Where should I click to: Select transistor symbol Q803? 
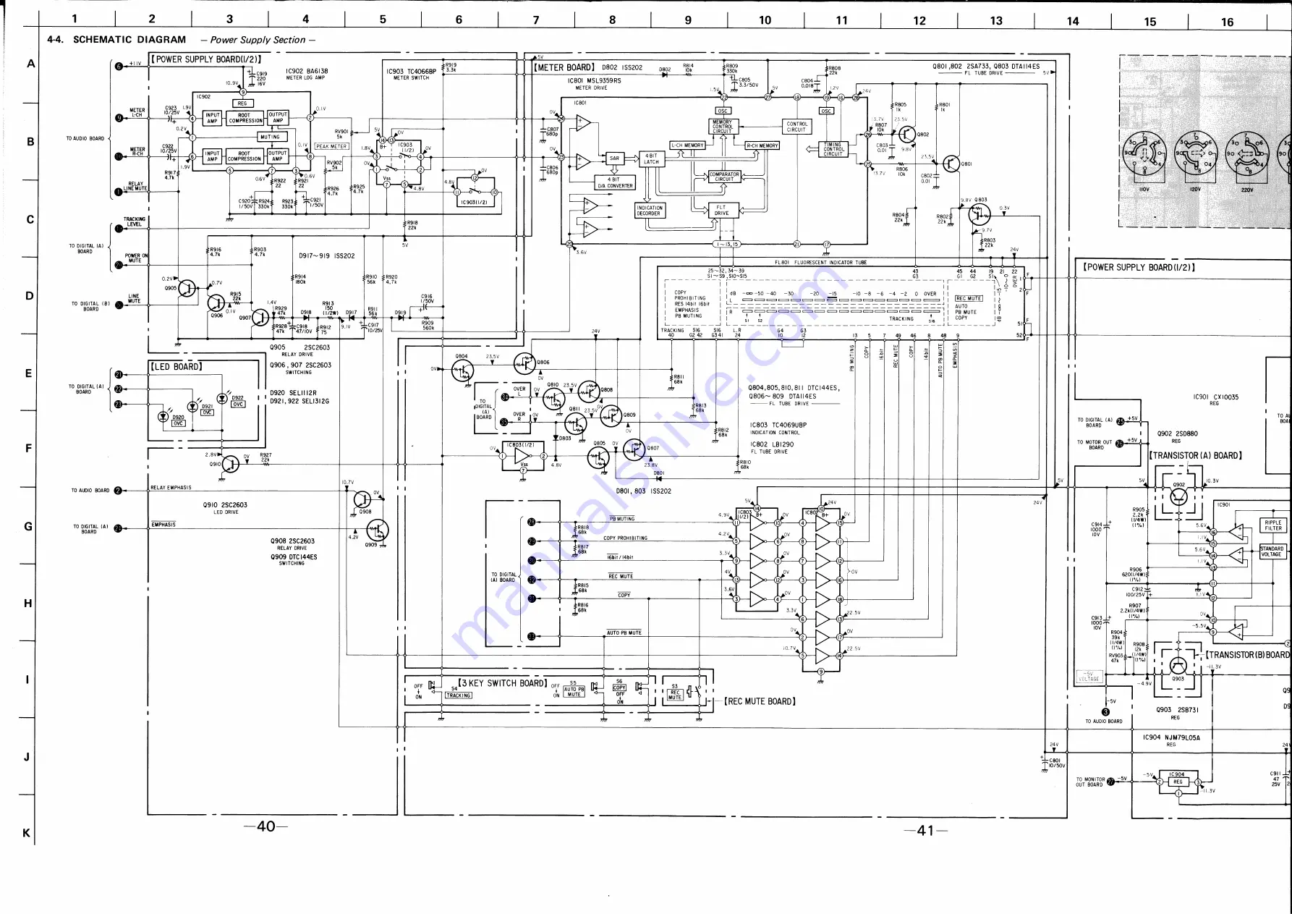(x=979, y=214)
